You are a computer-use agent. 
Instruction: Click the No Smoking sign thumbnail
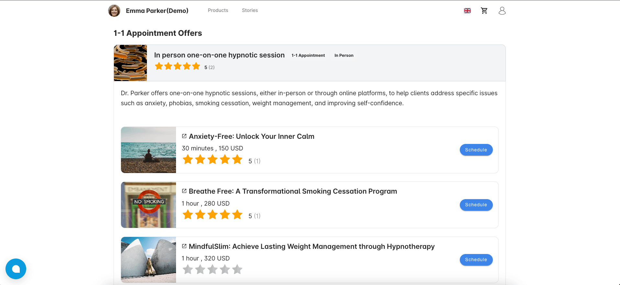click(149, 205)
